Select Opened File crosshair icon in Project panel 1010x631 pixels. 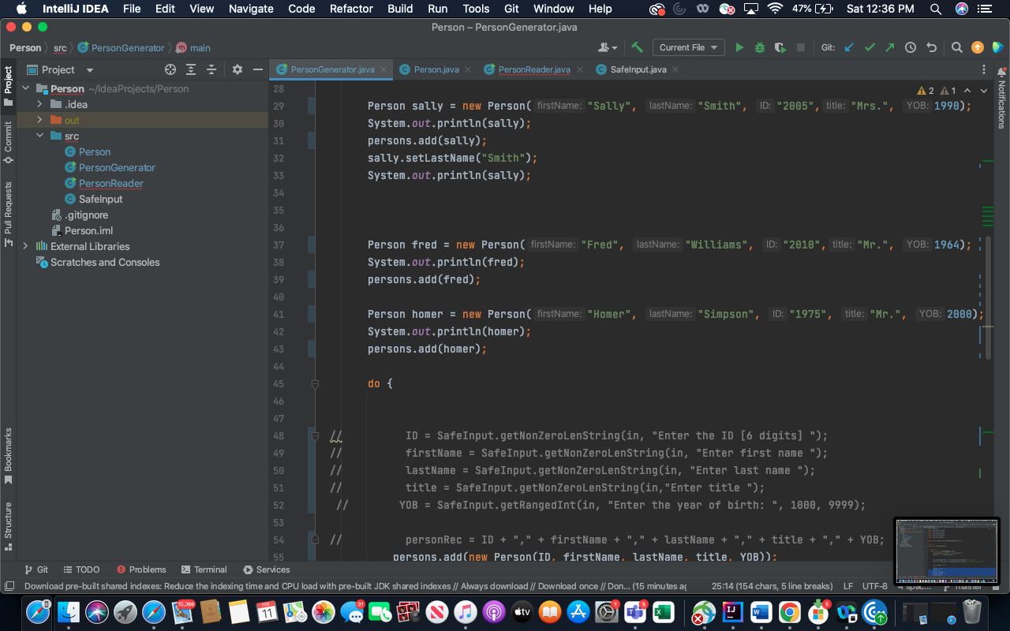170,69
